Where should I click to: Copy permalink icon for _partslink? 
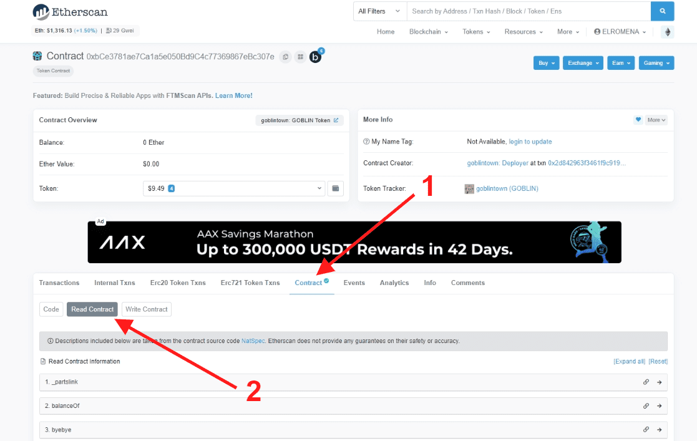tap(646, 382)
